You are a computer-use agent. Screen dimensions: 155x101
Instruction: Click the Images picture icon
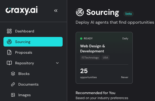13,95
